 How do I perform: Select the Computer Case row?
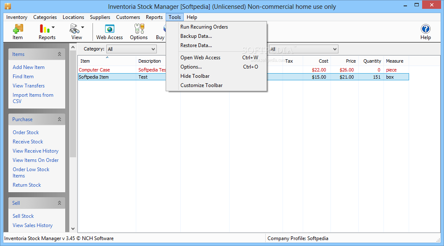point(243,70)
